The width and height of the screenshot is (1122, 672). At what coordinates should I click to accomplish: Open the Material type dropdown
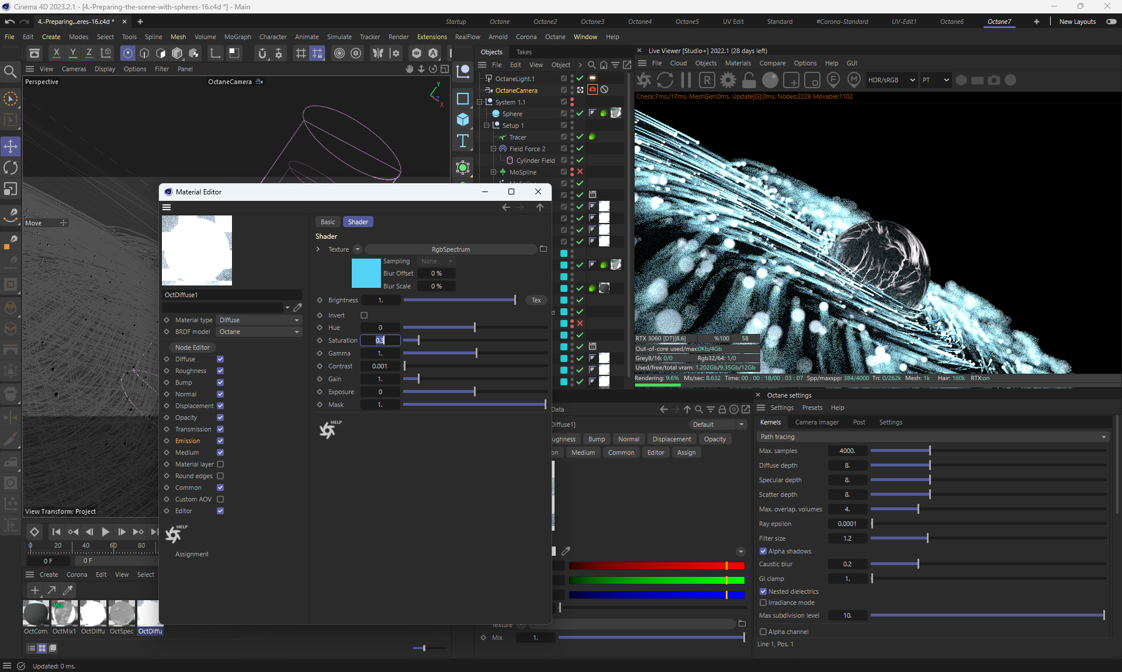click(259, 320)
